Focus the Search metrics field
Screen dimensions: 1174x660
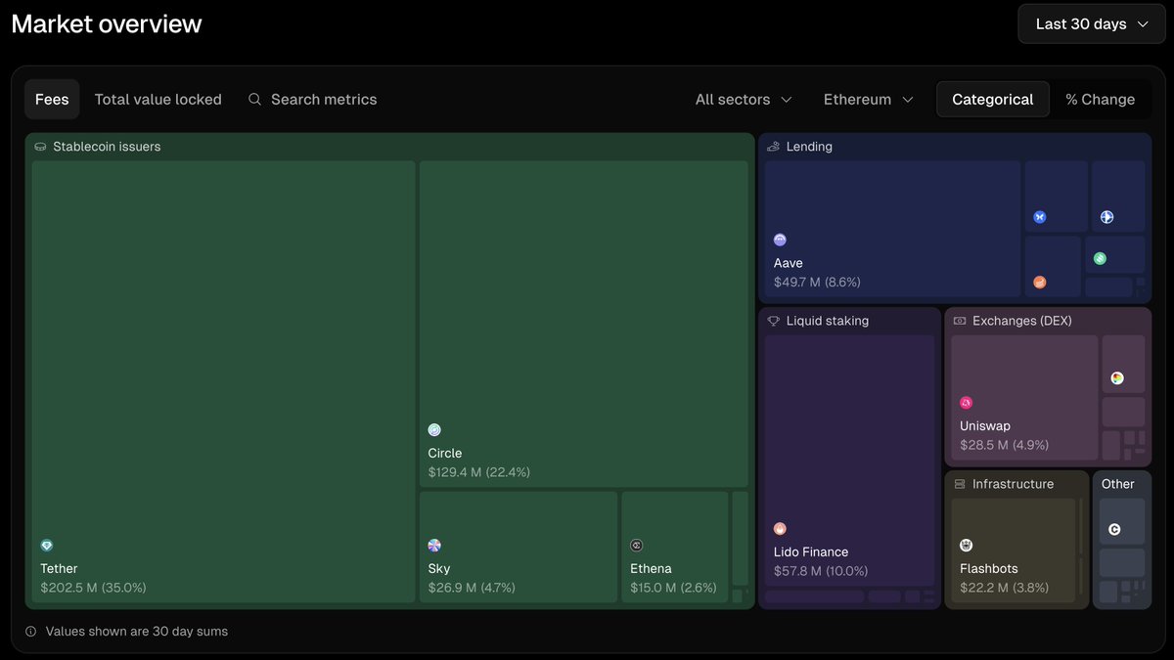(x=313, y=100)
